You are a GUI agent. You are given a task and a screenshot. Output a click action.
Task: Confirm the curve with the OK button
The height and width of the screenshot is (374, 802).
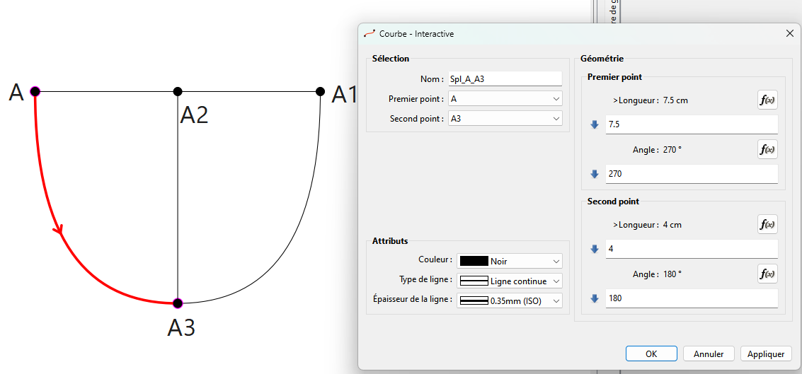pos(651,353)
